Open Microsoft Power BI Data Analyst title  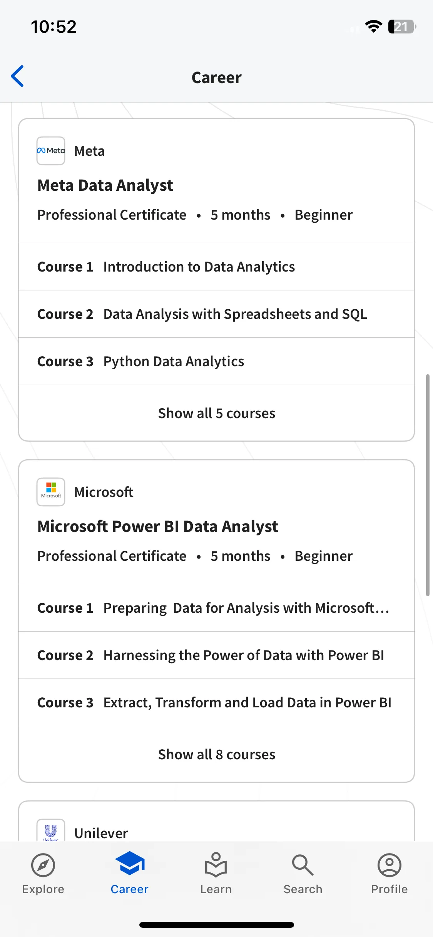pos(158,527)
